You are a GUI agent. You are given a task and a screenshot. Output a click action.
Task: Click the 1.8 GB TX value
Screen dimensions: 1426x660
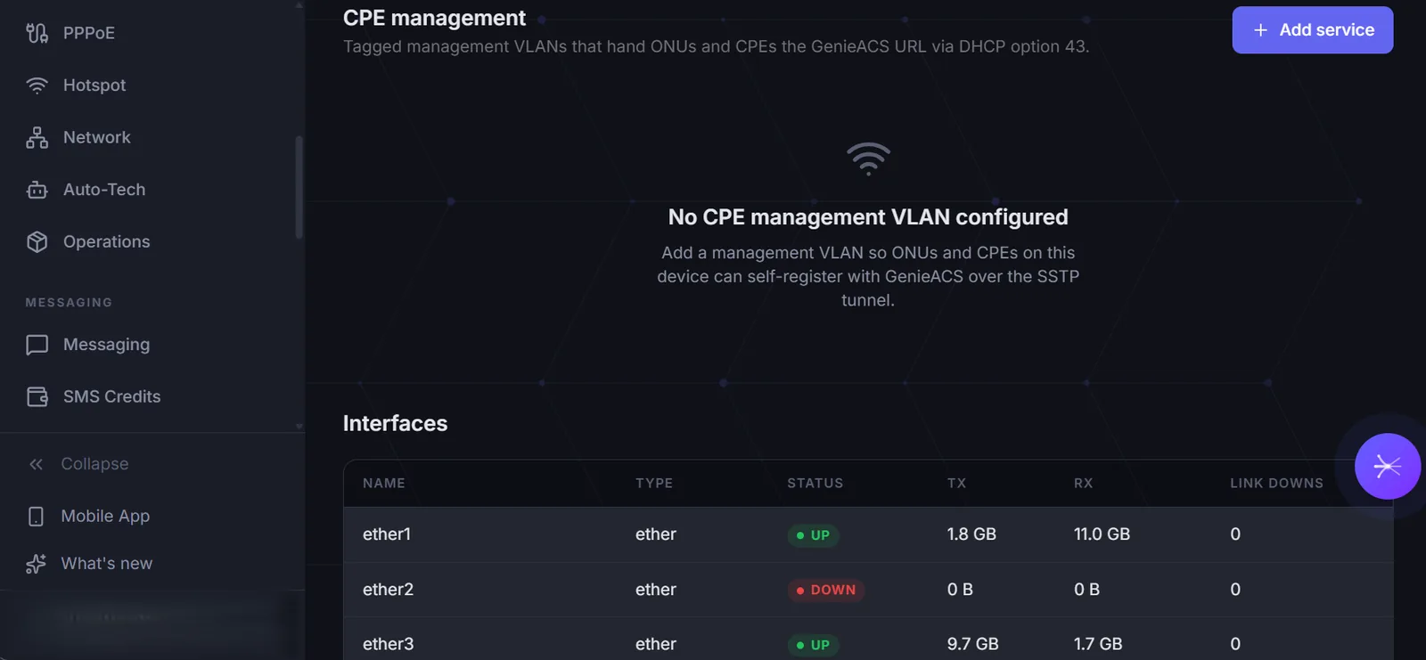pyautogui.click(x=971, y=534)
